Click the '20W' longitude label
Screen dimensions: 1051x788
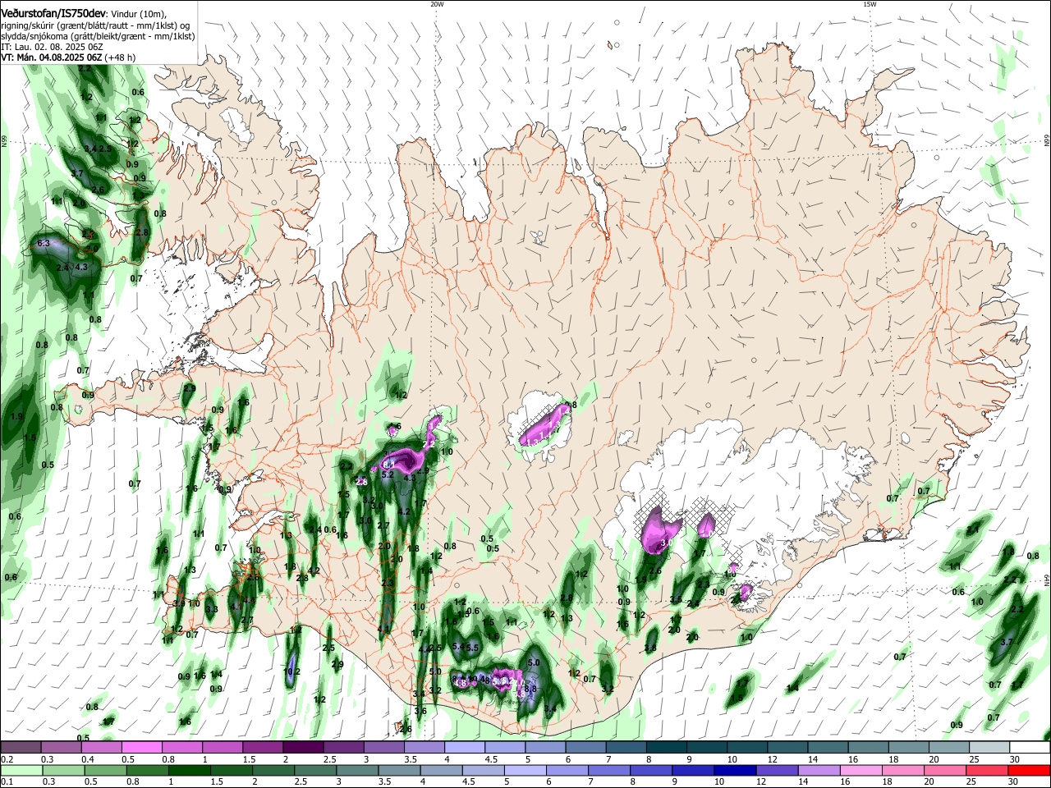click(x=437, y=4)
